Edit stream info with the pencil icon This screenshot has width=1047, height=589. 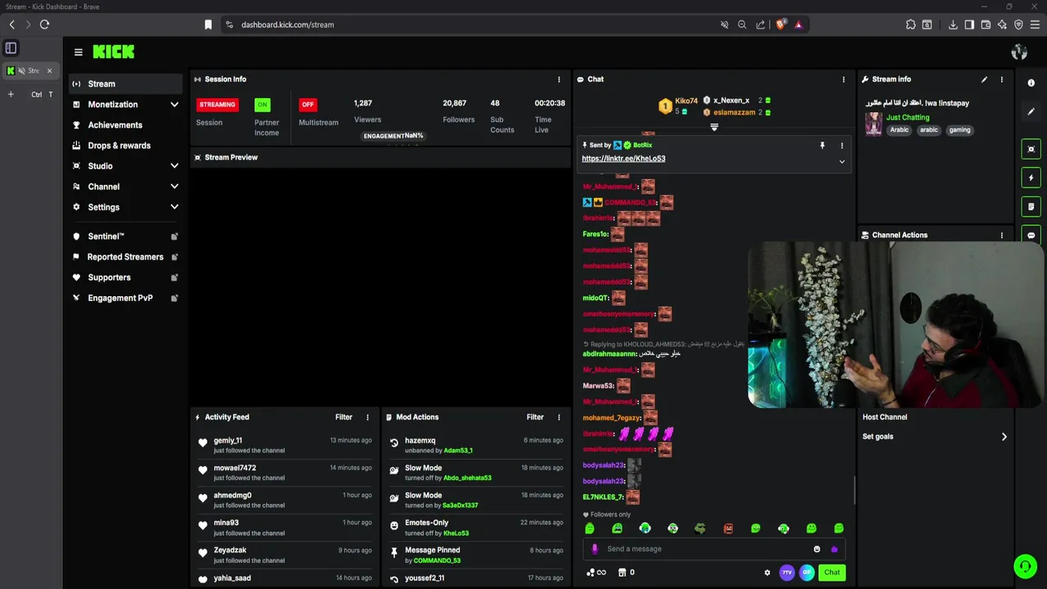click(x=984, y=79)
